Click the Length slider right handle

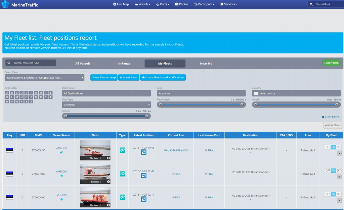pyautogui.click(x=337, y=104)
